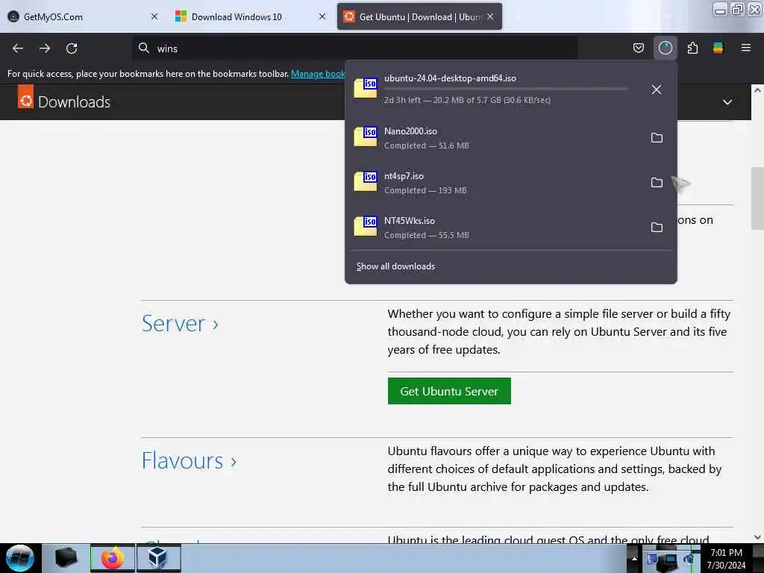
Task: Open the Windows Start button
Action: (x=20, y=558)
